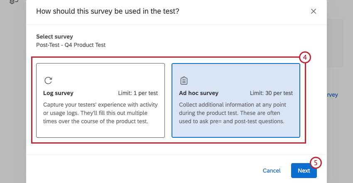Viewport: 353px width, 183px height.
Task: Click the Log survey description text
Action: point(101,113)
